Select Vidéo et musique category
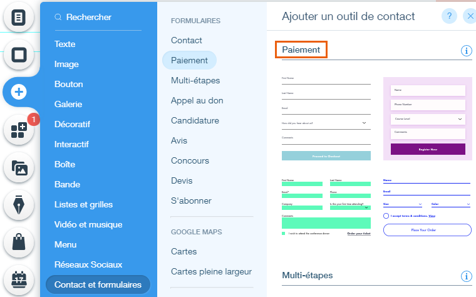This screenshot has height=297, width=476. (x=88, y=224)
